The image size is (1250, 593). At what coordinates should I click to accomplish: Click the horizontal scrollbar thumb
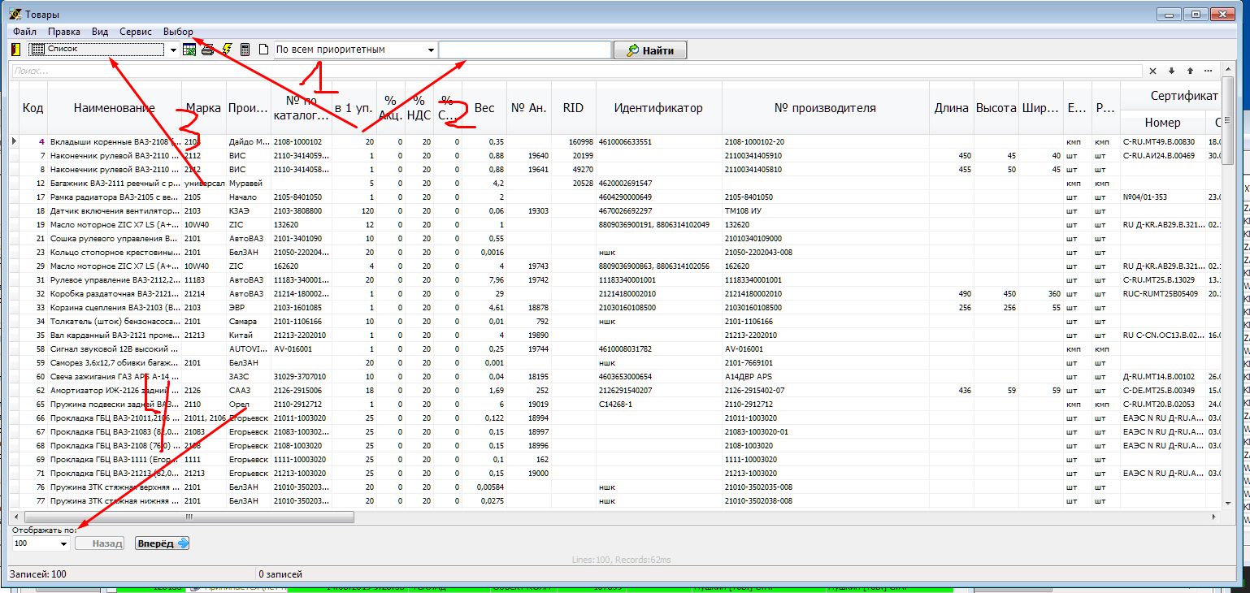pyautogui.click(x=188, y=517)
